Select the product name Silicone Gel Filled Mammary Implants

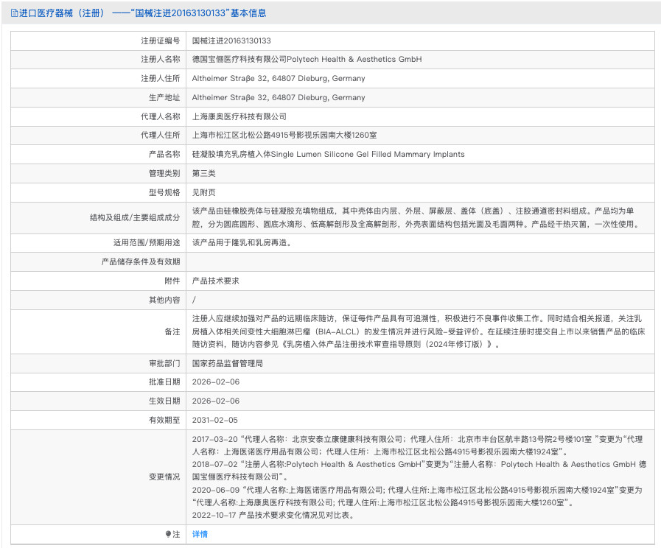tap(328, 154)
